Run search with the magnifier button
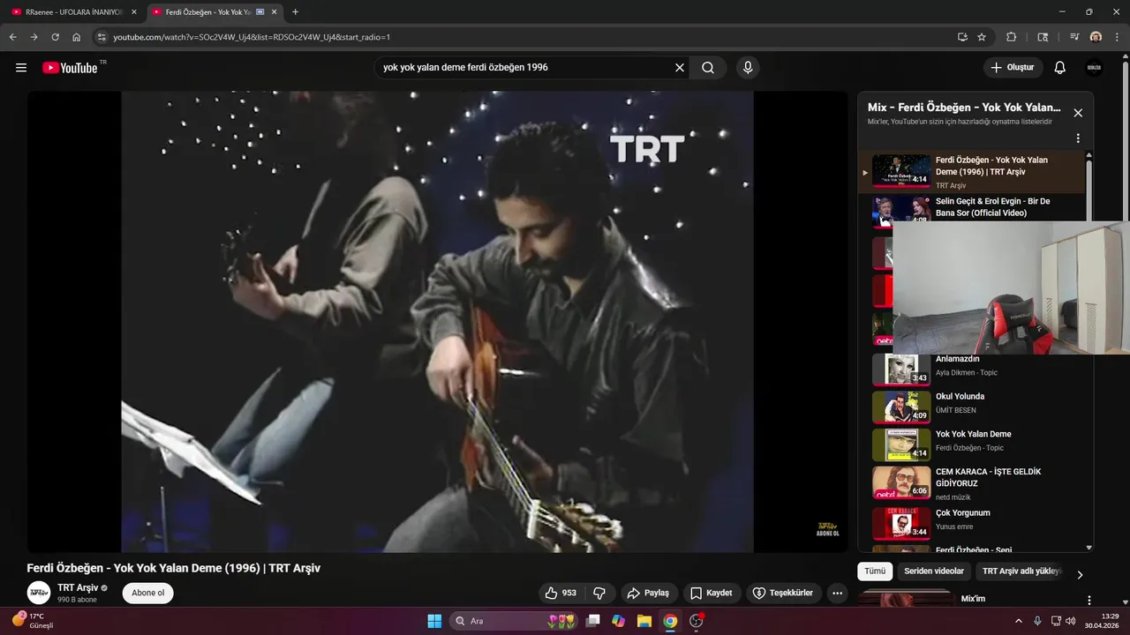Viewport: 1130px width, 635px height. tap(708, 68)
